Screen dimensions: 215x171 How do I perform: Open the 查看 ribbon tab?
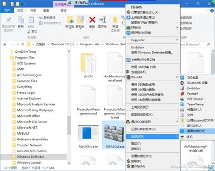pos(46,10)
